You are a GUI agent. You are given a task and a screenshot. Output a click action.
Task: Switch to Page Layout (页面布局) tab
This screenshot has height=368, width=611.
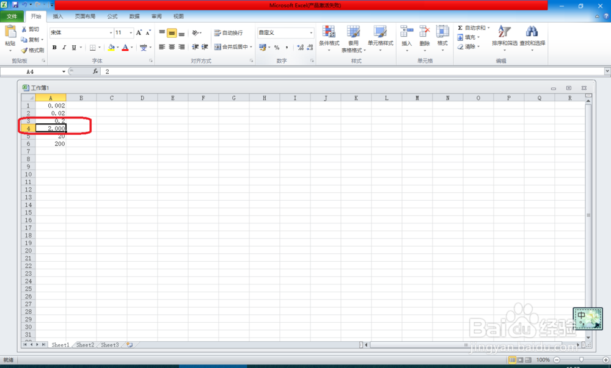[x=85, y=16]
